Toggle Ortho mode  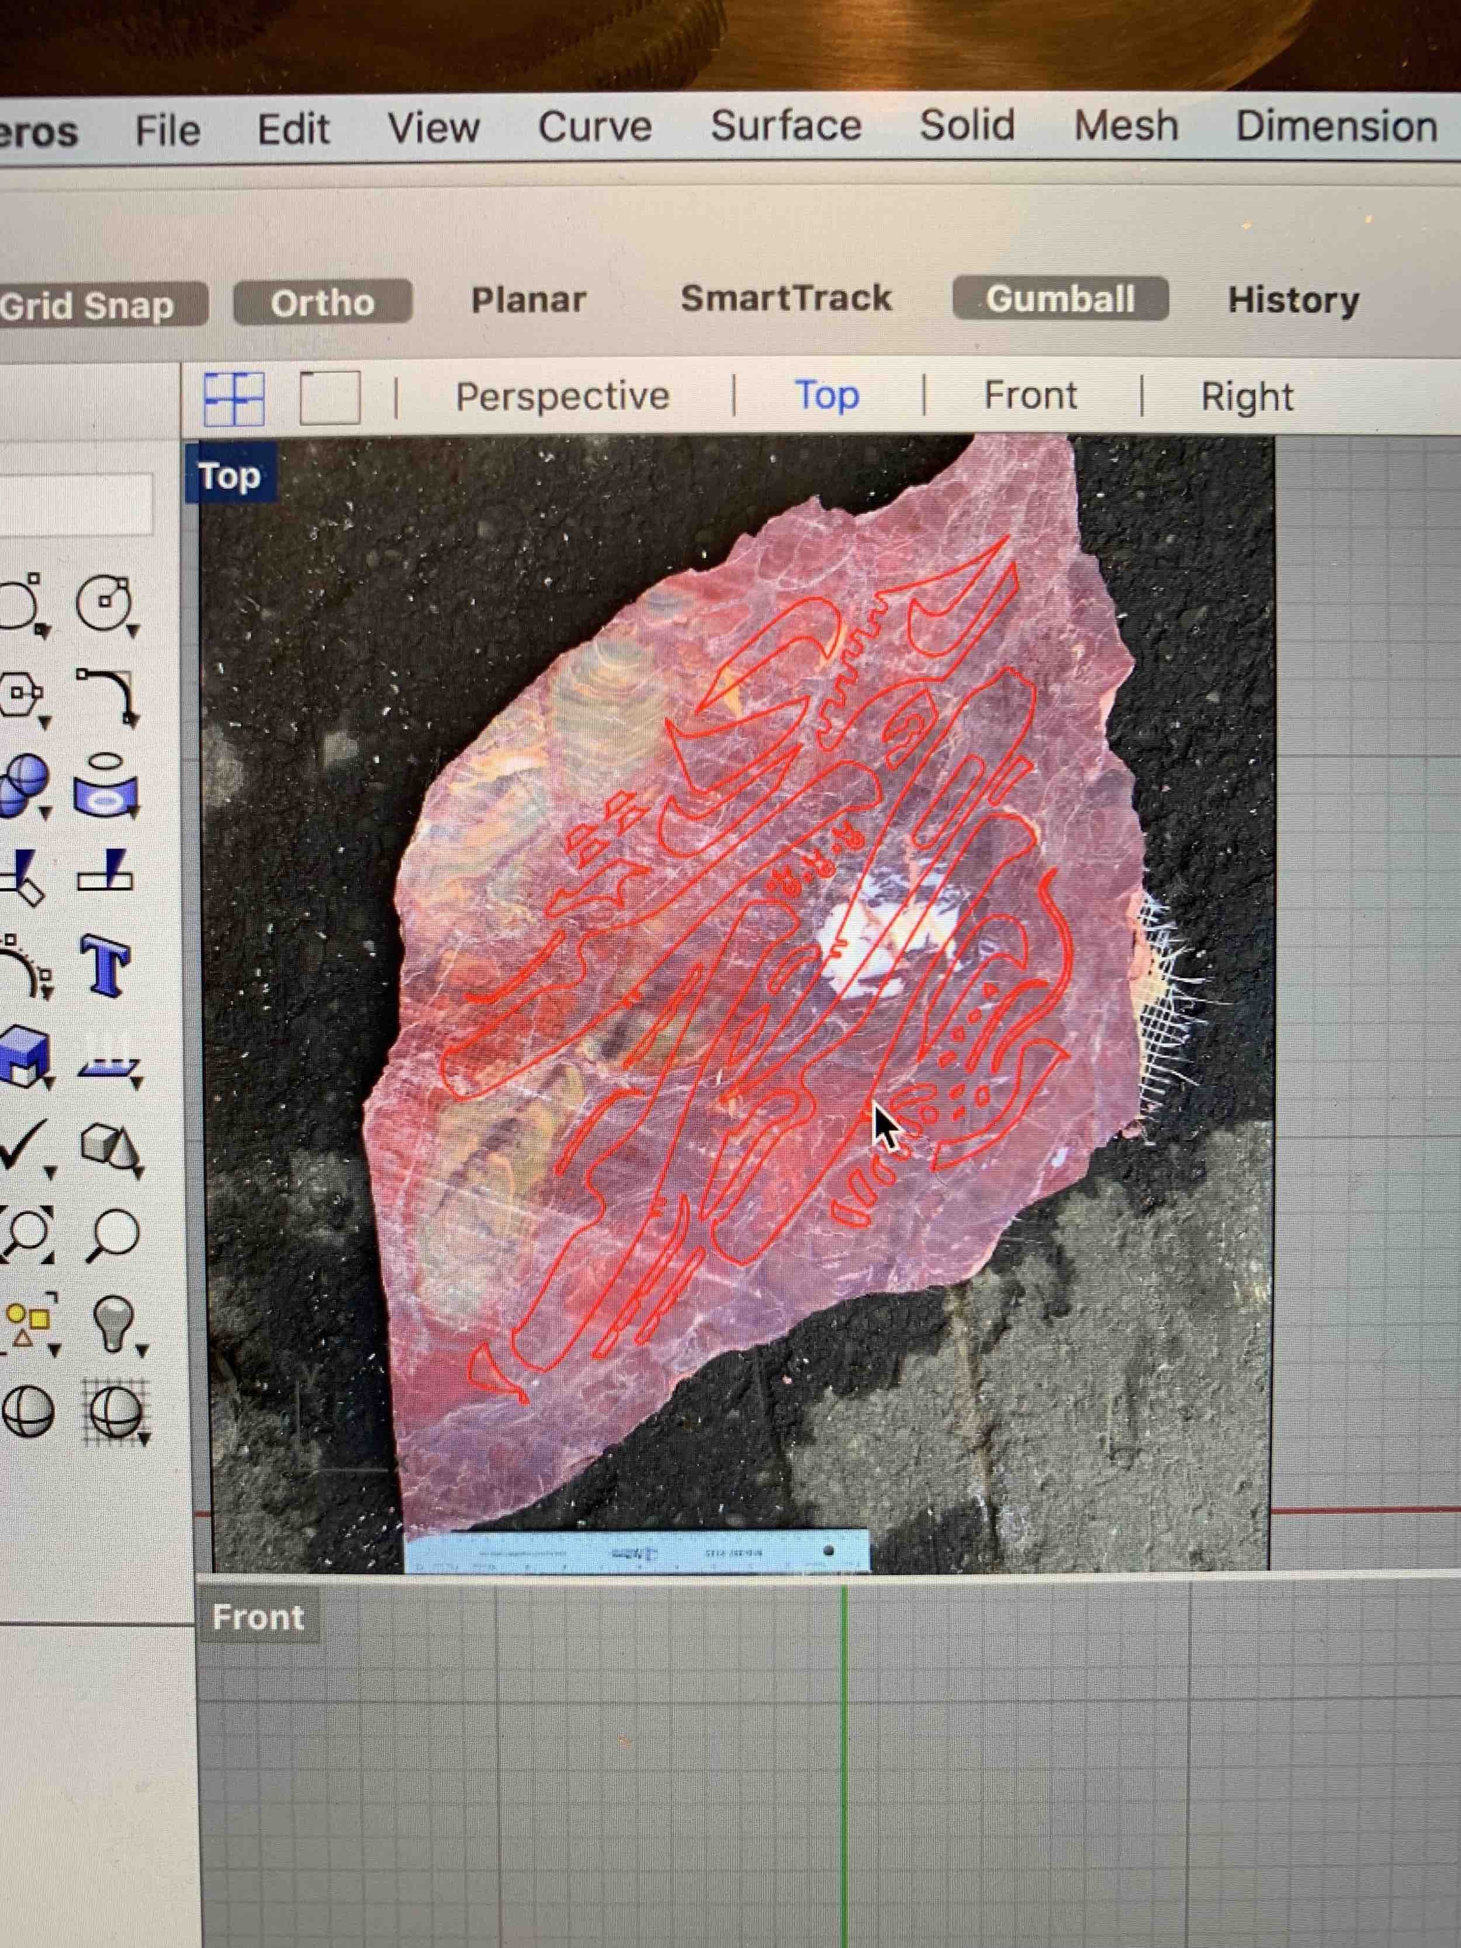click(323, 302)
